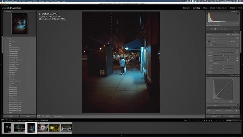Viewport: 243px width, 137px height.
Task: Collapse the HSL / Color panel
Action: [239, 108]
